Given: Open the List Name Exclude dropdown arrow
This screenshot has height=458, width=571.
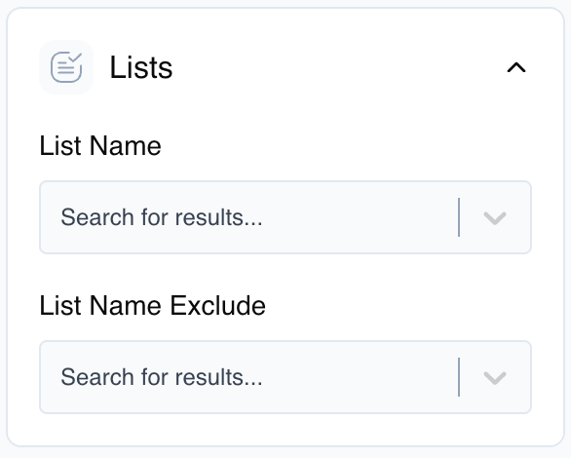Looking at the screenshot, I should tap(495, 377).
